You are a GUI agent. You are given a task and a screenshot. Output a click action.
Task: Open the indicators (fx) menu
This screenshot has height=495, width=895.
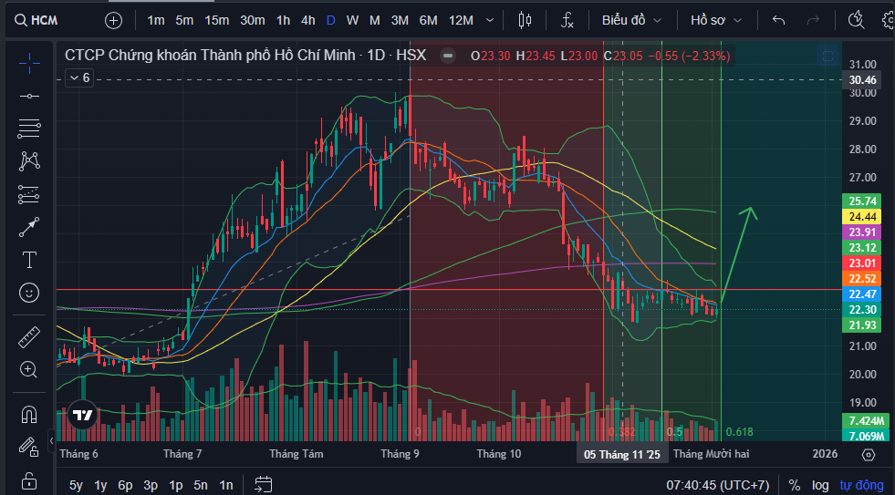pyautogui.click(x=567, y=20)
